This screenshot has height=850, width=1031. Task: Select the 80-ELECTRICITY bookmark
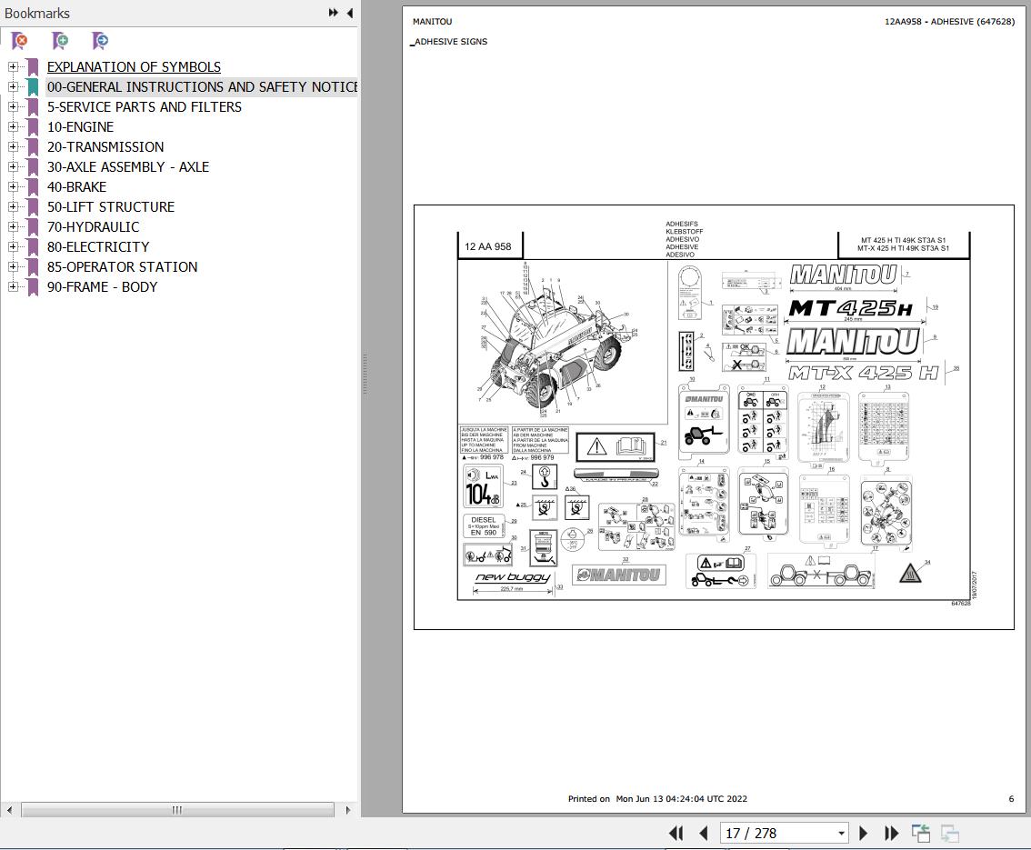click(x=98, y=246)
